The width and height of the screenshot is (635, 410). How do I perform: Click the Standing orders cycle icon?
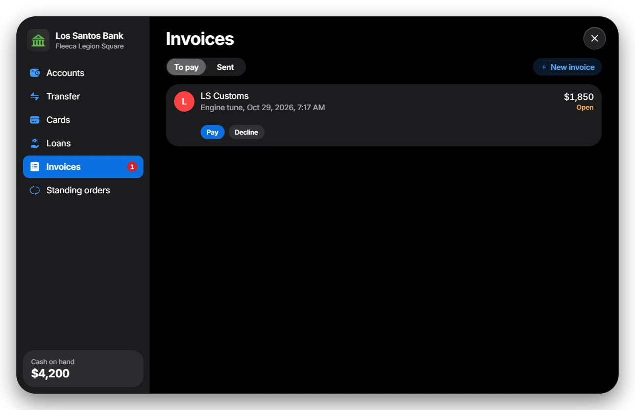click(x=35, y=190)
